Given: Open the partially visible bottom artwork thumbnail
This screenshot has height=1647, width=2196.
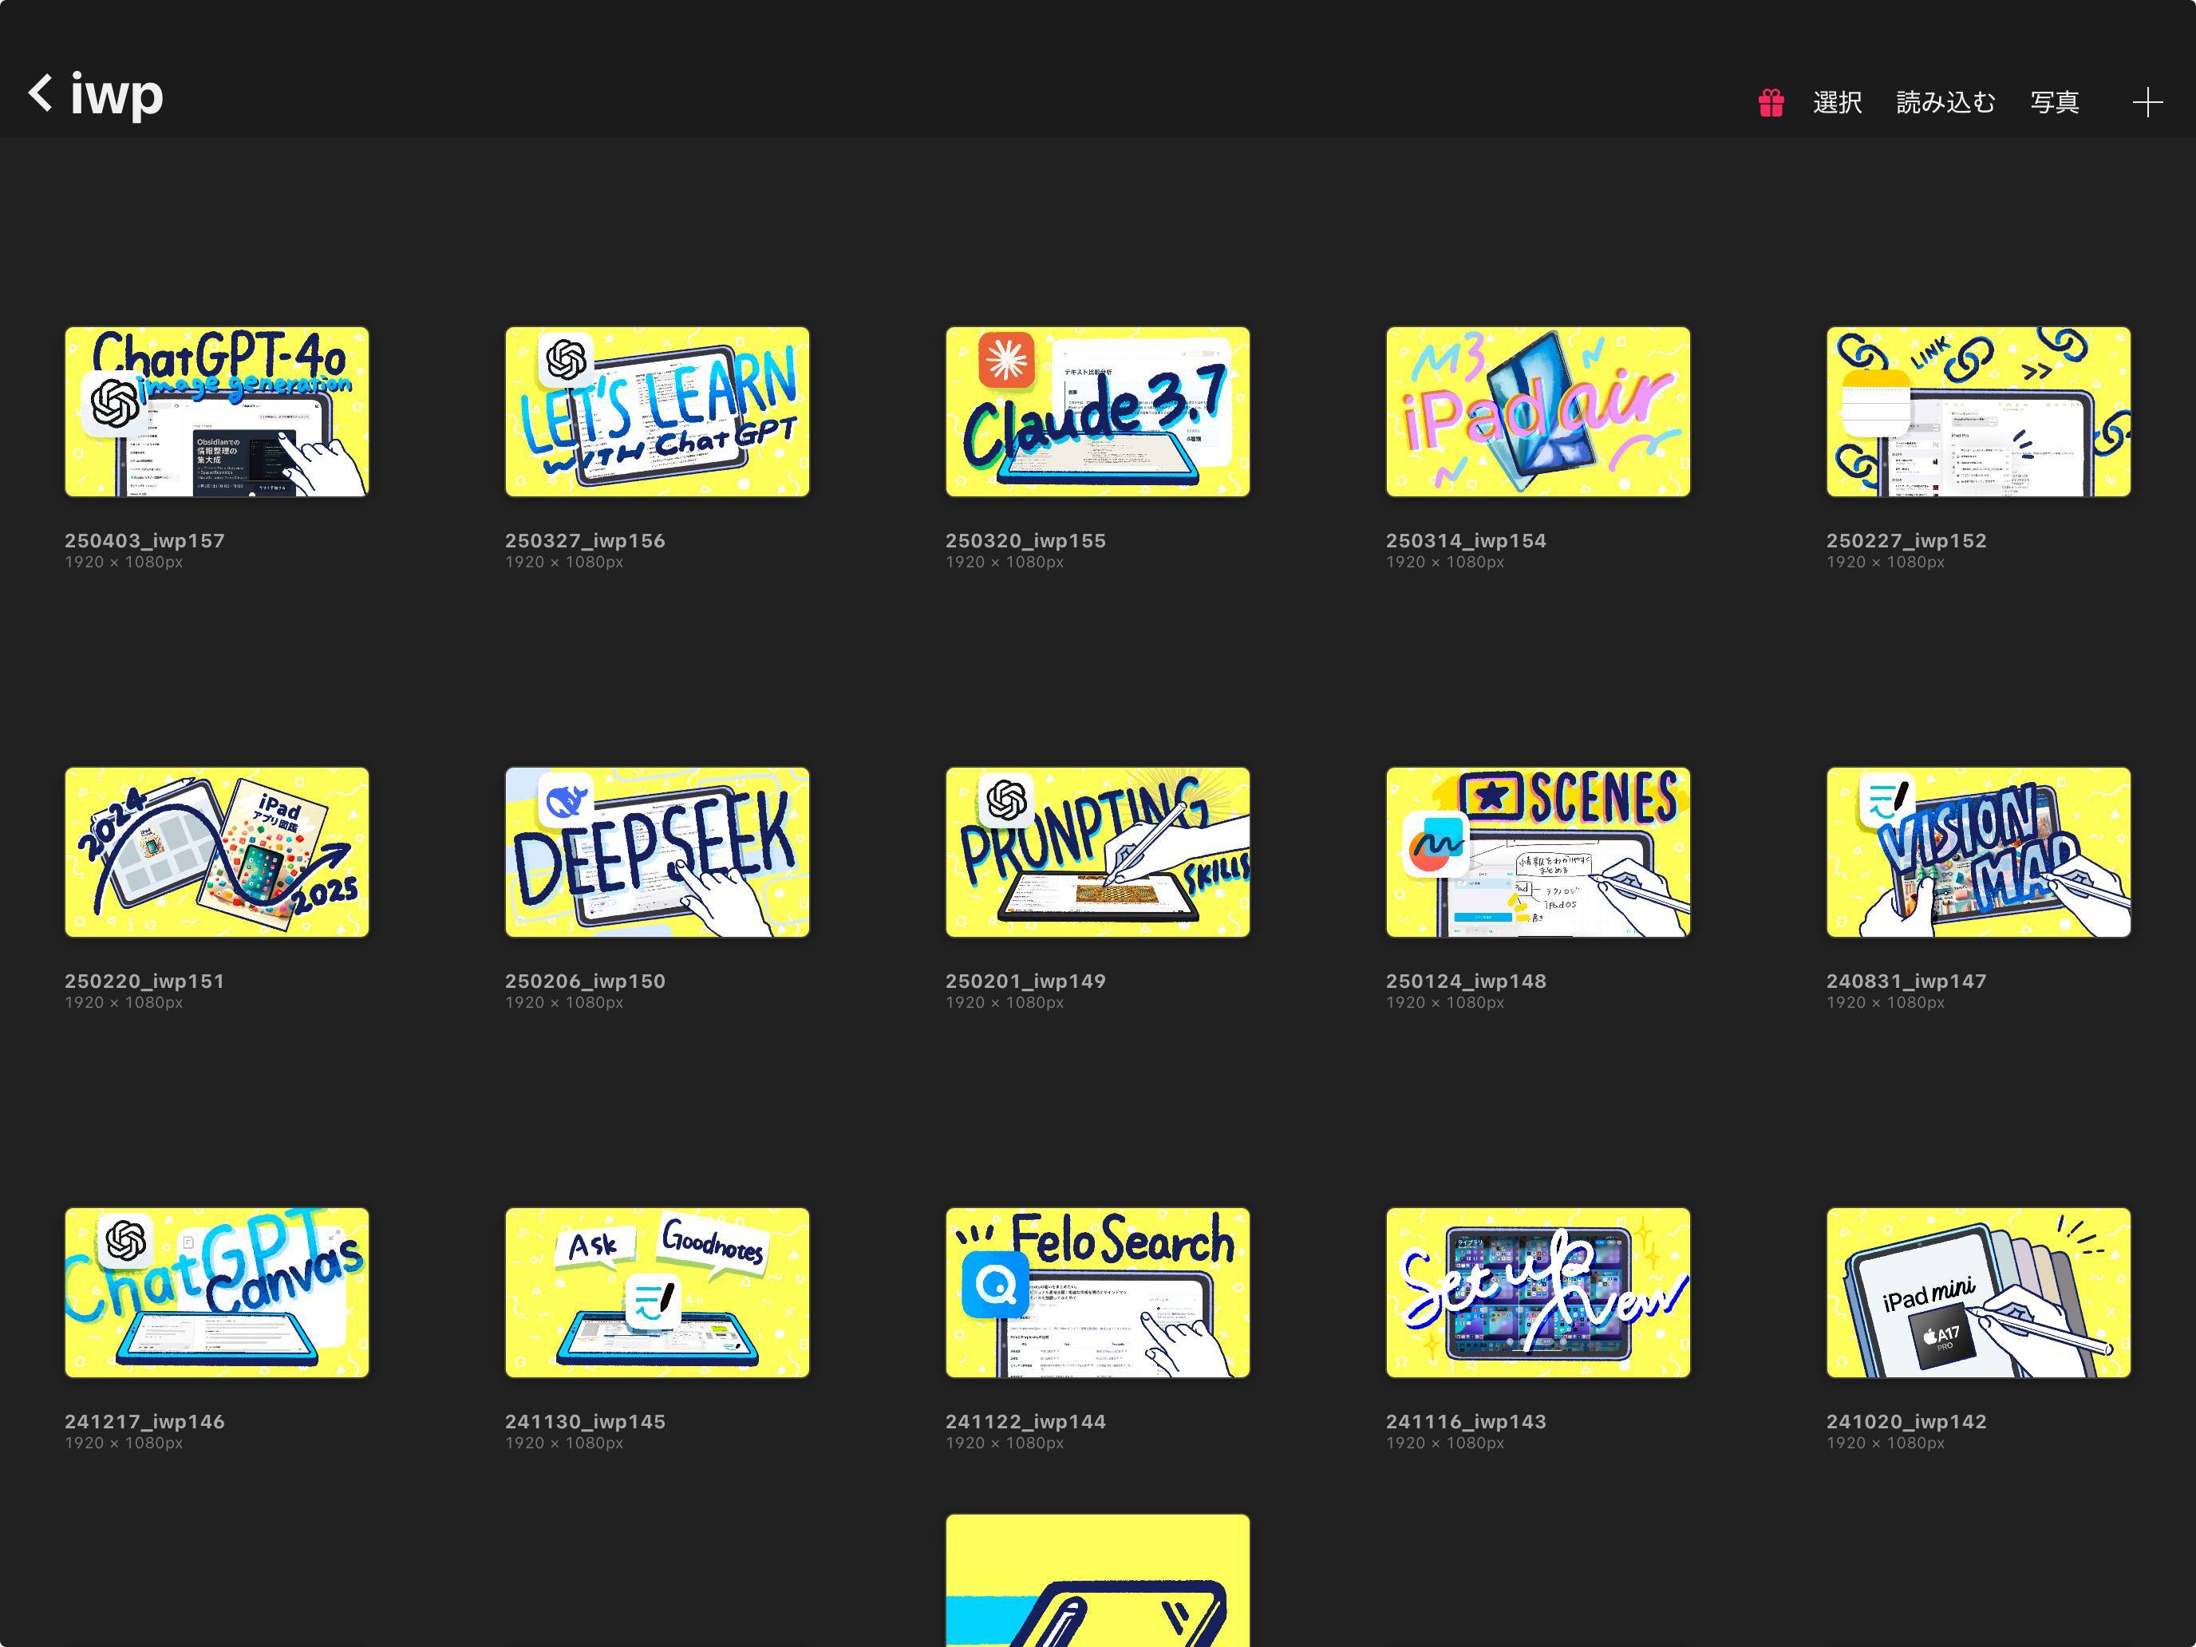Looking at the screenshot, I should click(x=1097, y=1581).
